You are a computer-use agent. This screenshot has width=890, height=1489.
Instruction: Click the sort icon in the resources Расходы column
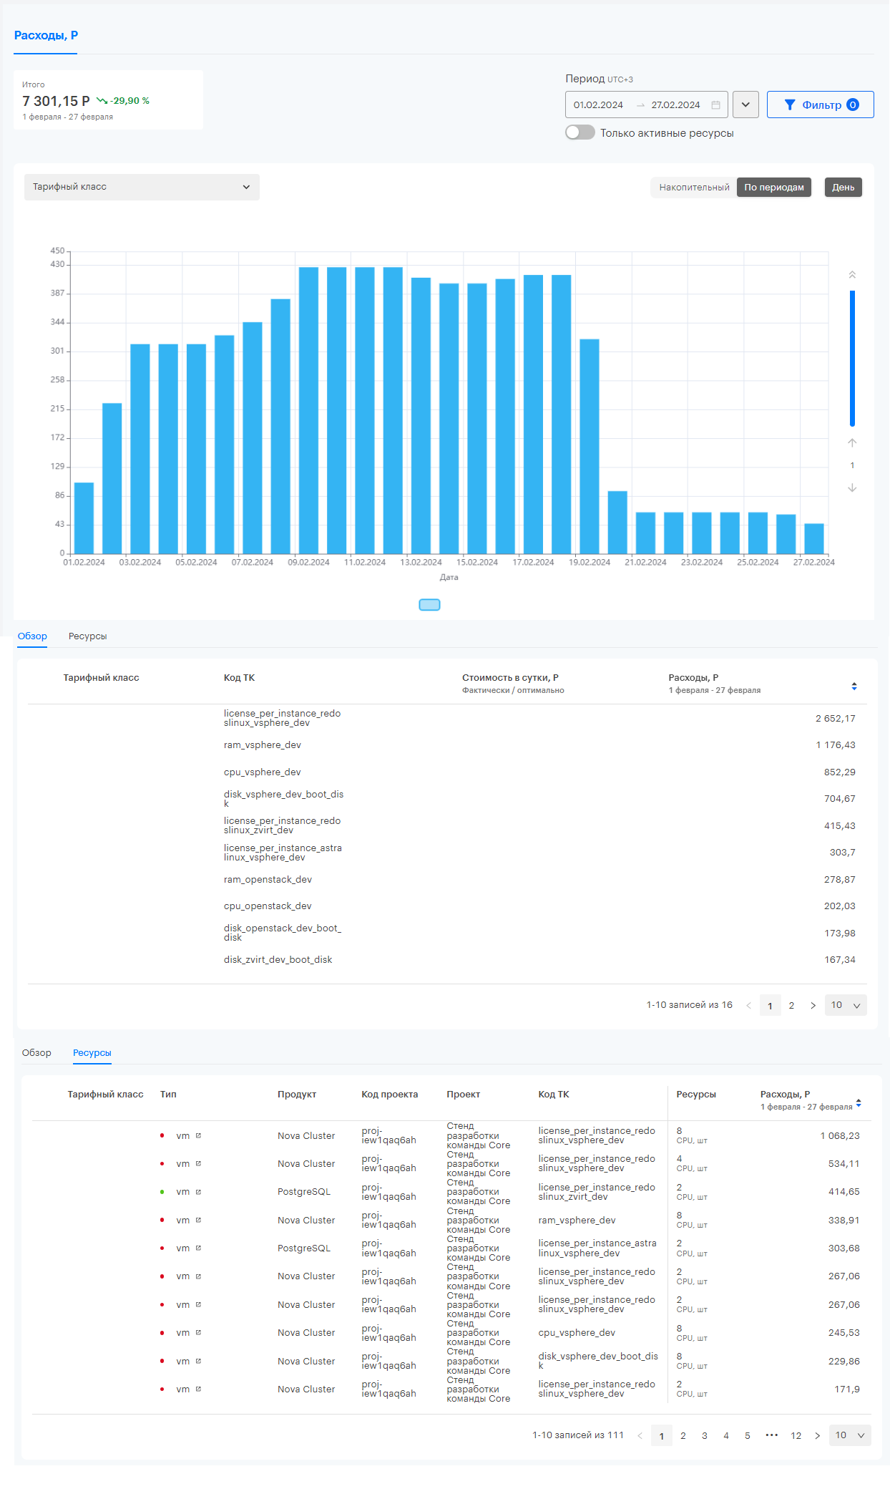pos(859,1103)
